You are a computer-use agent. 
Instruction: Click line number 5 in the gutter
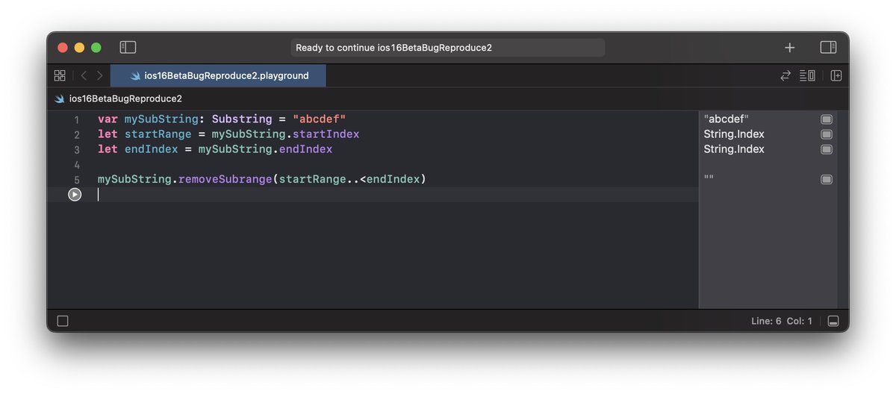[x=76, y=180]
